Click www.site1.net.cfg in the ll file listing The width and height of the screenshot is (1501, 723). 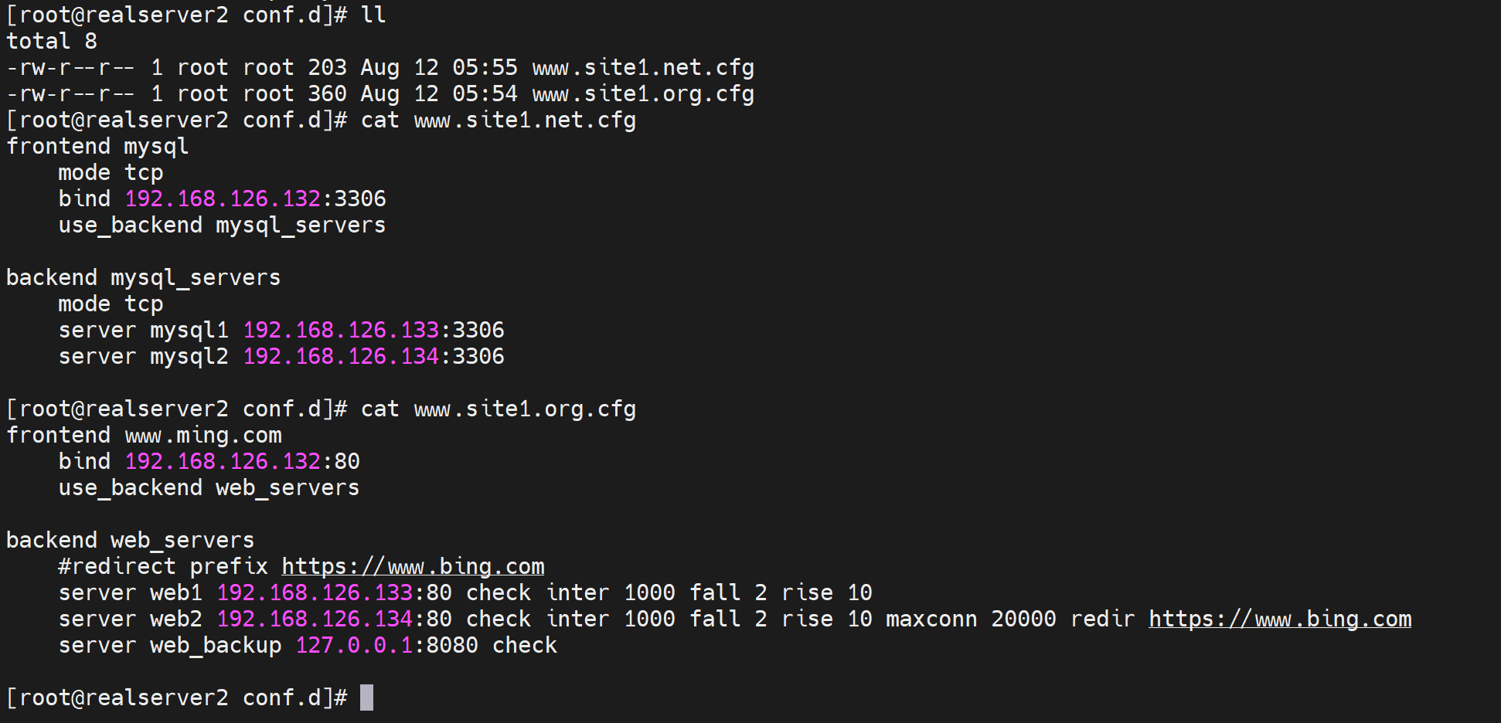(643, 68)
